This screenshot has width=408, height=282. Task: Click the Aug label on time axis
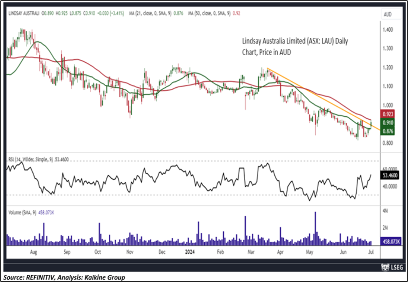34,252
